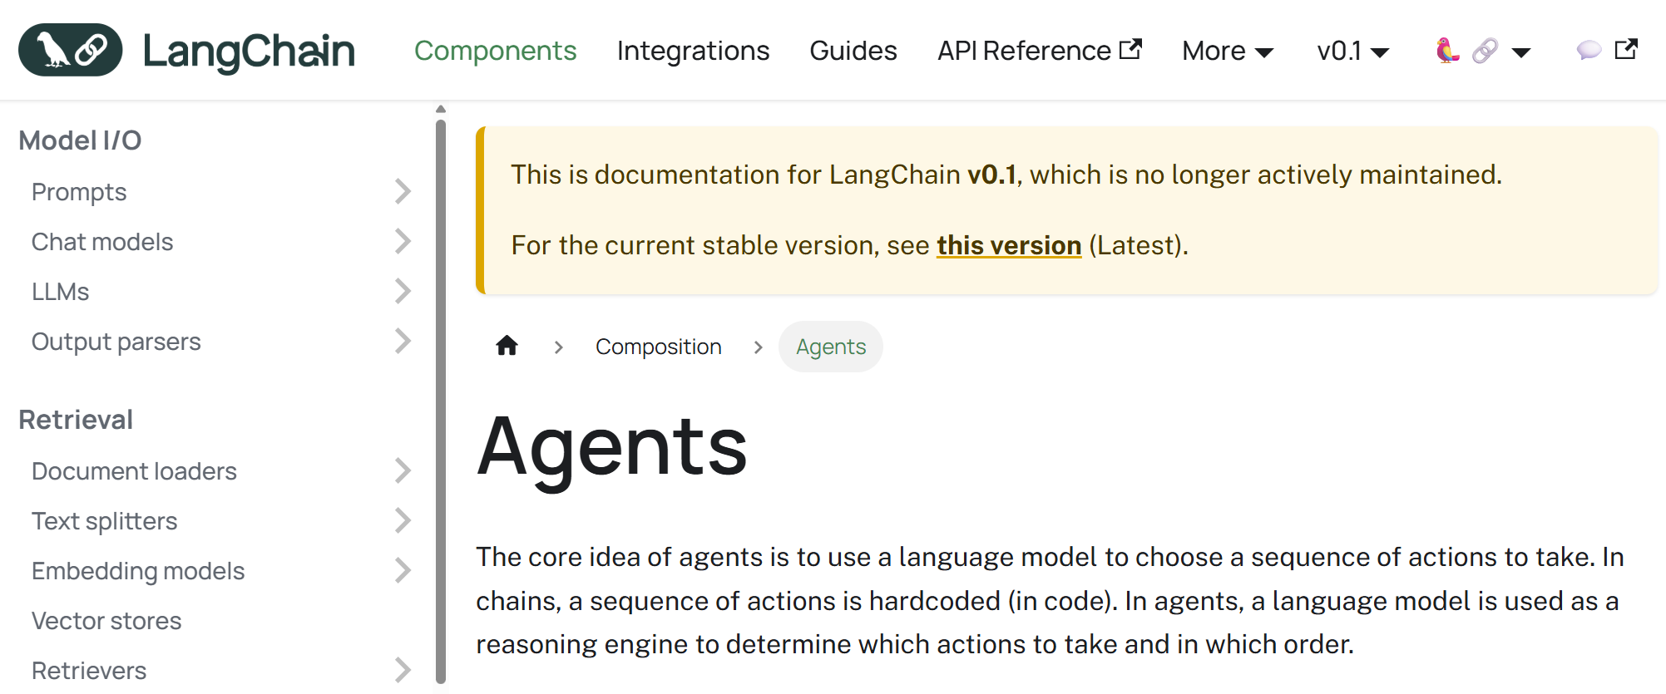The height and width of the screenshot is (694, 1666).
Task: Go to the Integrations nav item
Action: click(693, 51)
